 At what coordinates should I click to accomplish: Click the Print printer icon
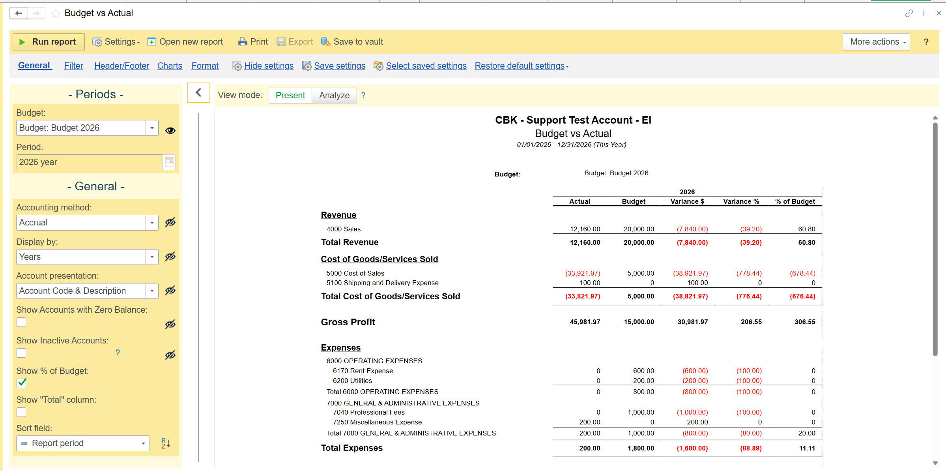[x=243, y=42]
